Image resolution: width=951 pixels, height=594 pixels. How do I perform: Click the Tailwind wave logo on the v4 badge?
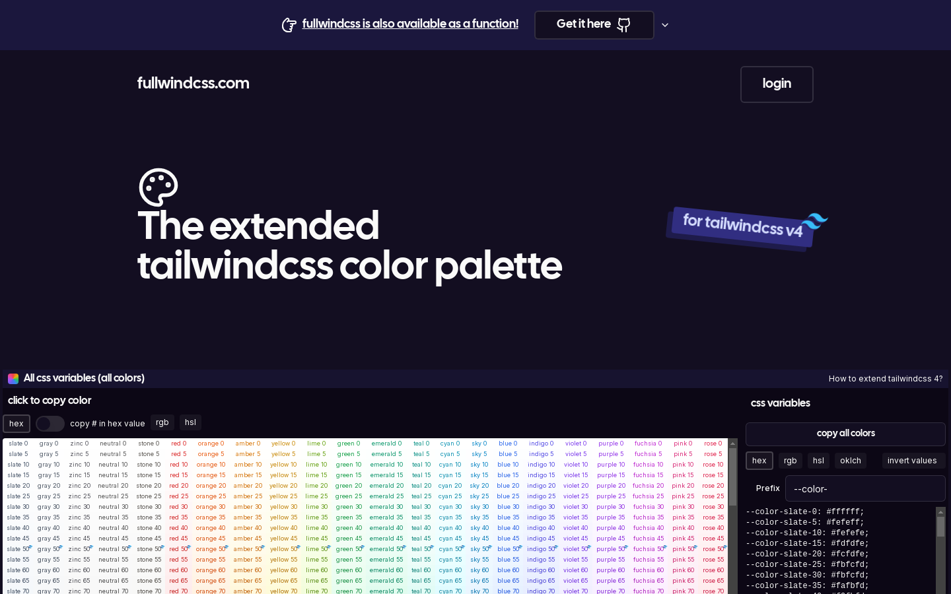[x=815, y=221]
